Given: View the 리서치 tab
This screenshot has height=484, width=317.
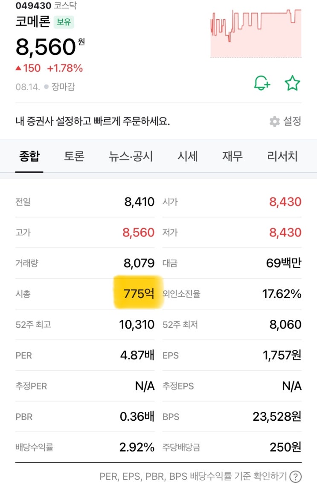Looking at the screenshot, I should click(282, 156).
